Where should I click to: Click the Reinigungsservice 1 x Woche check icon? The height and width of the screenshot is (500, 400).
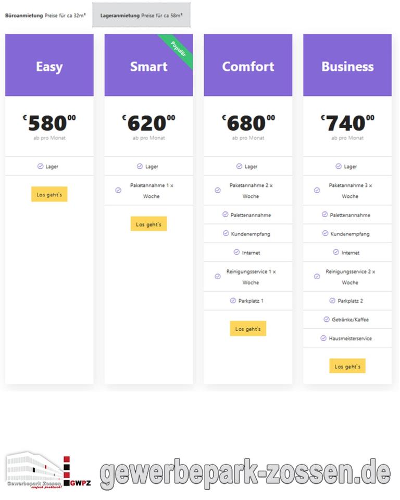point(218,277)
